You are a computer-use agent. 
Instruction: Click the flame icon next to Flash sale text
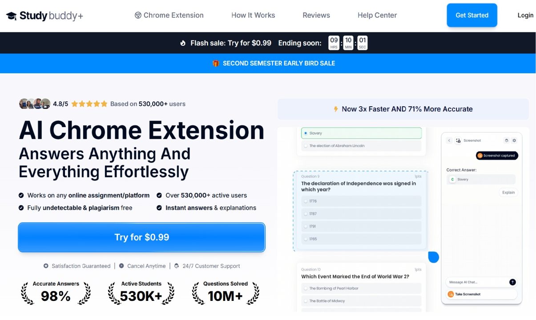click(183, 43)
